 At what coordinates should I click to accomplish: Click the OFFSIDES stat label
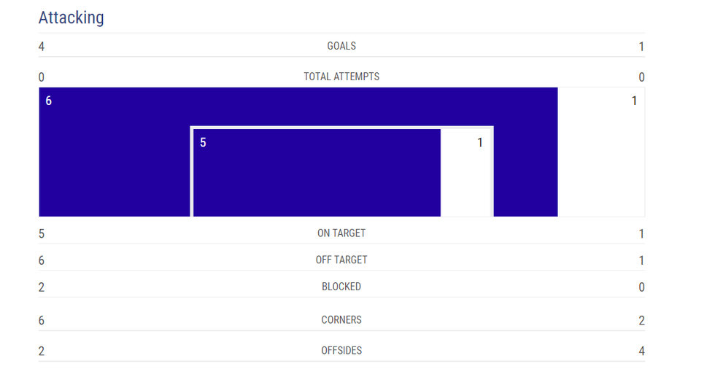pyautogui.click(x=341, y=351)
